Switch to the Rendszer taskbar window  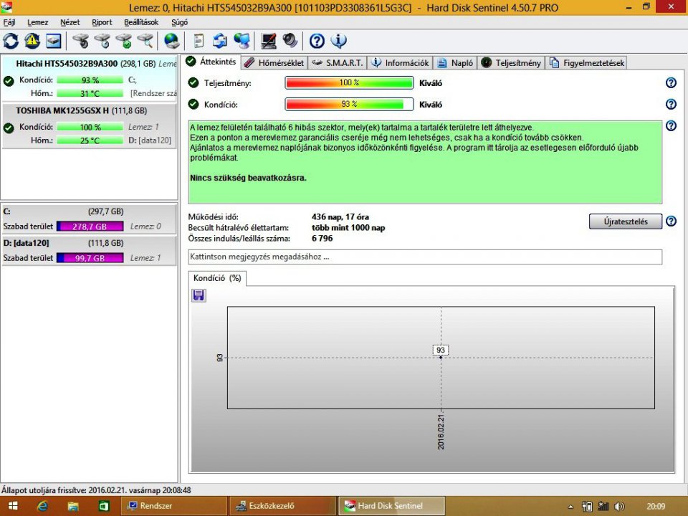point(174,506)
